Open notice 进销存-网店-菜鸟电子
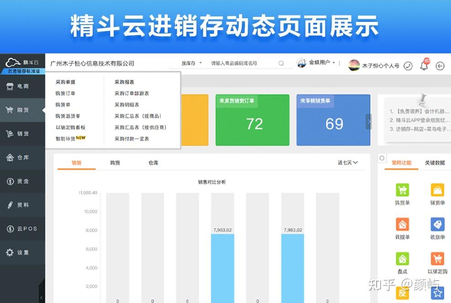451x303 pixels. (419, 129)
